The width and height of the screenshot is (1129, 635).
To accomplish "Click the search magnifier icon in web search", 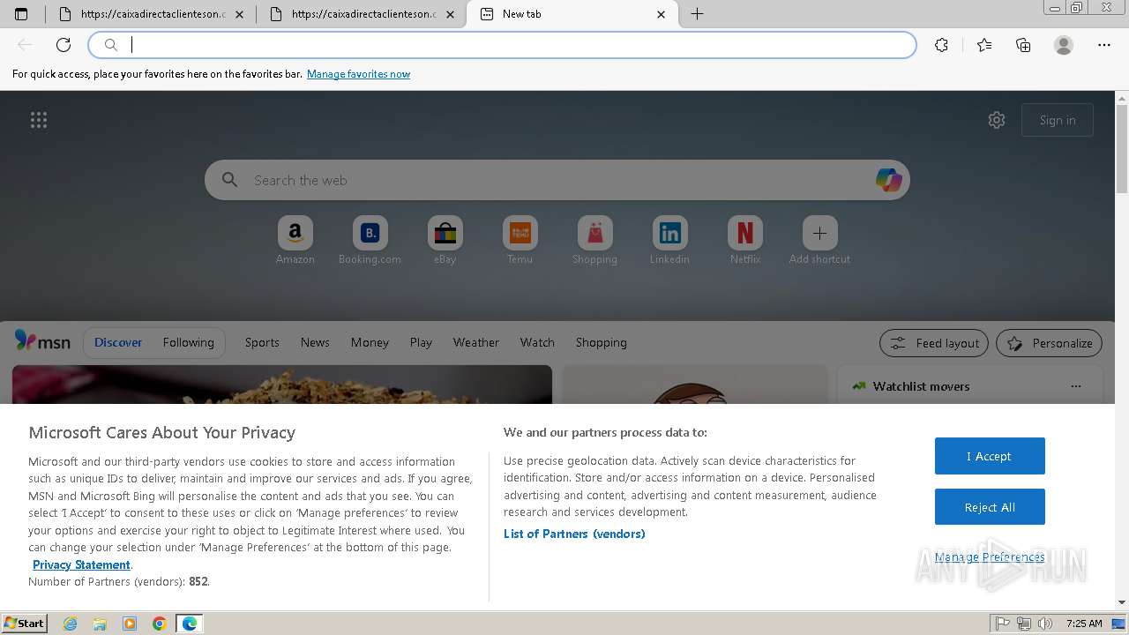I will point(230,180).
